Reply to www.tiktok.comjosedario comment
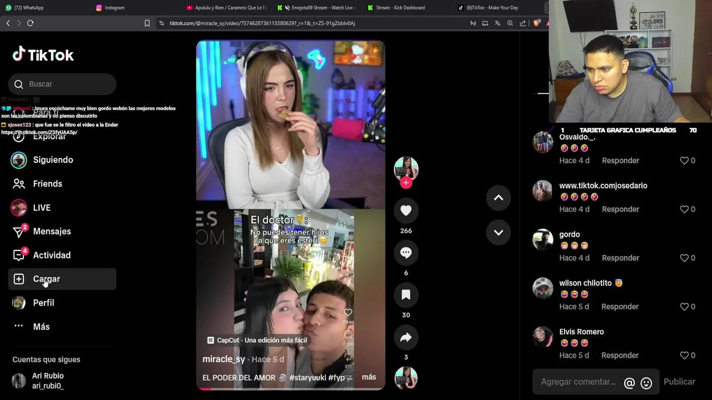The image size is (712, 400). [x=620, y=209]
